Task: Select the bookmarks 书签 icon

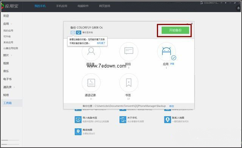Action: [x=129, y=83]
